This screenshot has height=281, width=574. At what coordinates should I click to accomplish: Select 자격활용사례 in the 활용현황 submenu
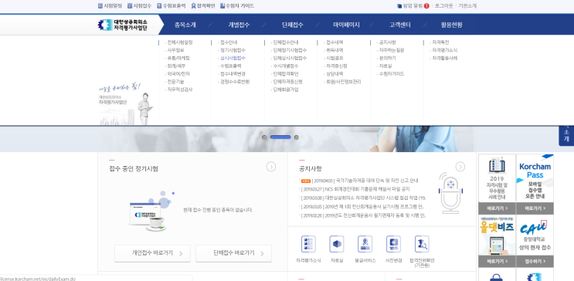[445, 58]
